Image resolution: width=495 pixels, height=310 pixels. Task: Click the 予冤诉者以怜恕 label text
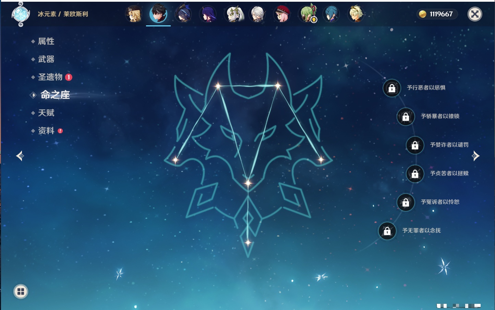[440, 202]
